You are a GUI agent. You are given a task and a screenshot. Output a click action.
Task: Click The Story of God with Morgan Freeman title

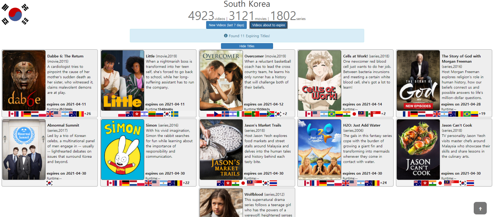(461, 58)
